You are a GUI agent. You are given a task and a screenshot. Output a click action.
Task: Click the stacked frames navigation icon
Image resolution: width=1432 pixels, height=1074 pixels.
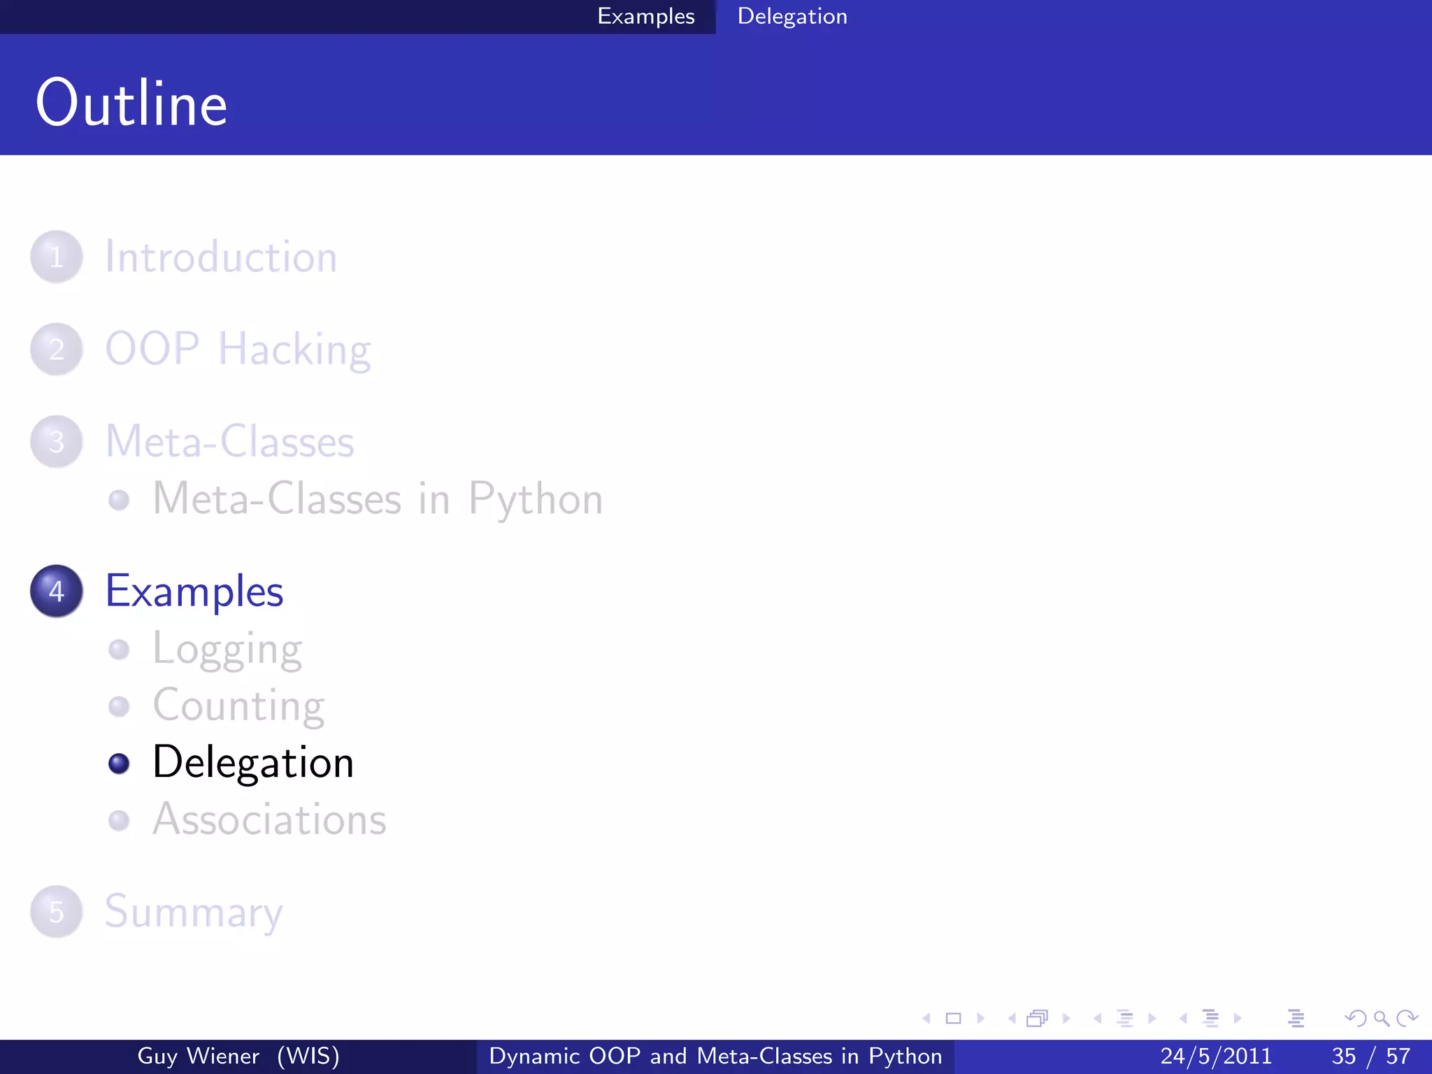point(1038,1019)
